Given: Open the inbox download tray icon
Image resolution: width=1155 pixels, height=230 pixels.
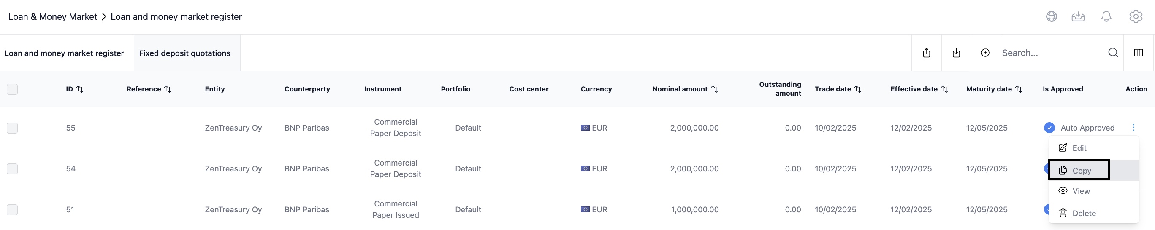Looking at the screenshot, I should point(1078,16).
